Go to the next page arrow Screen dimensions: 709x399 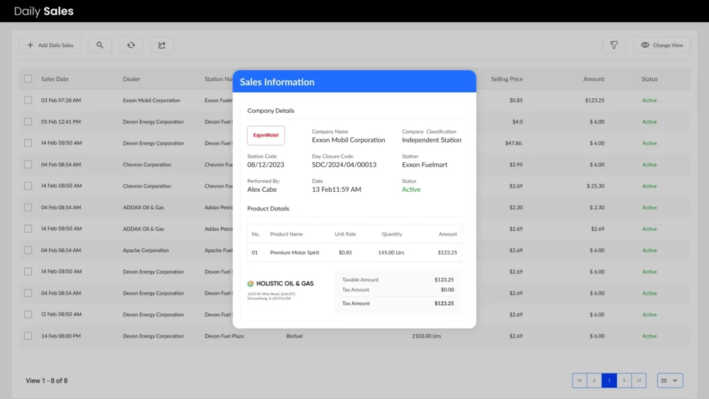[624, 380]
